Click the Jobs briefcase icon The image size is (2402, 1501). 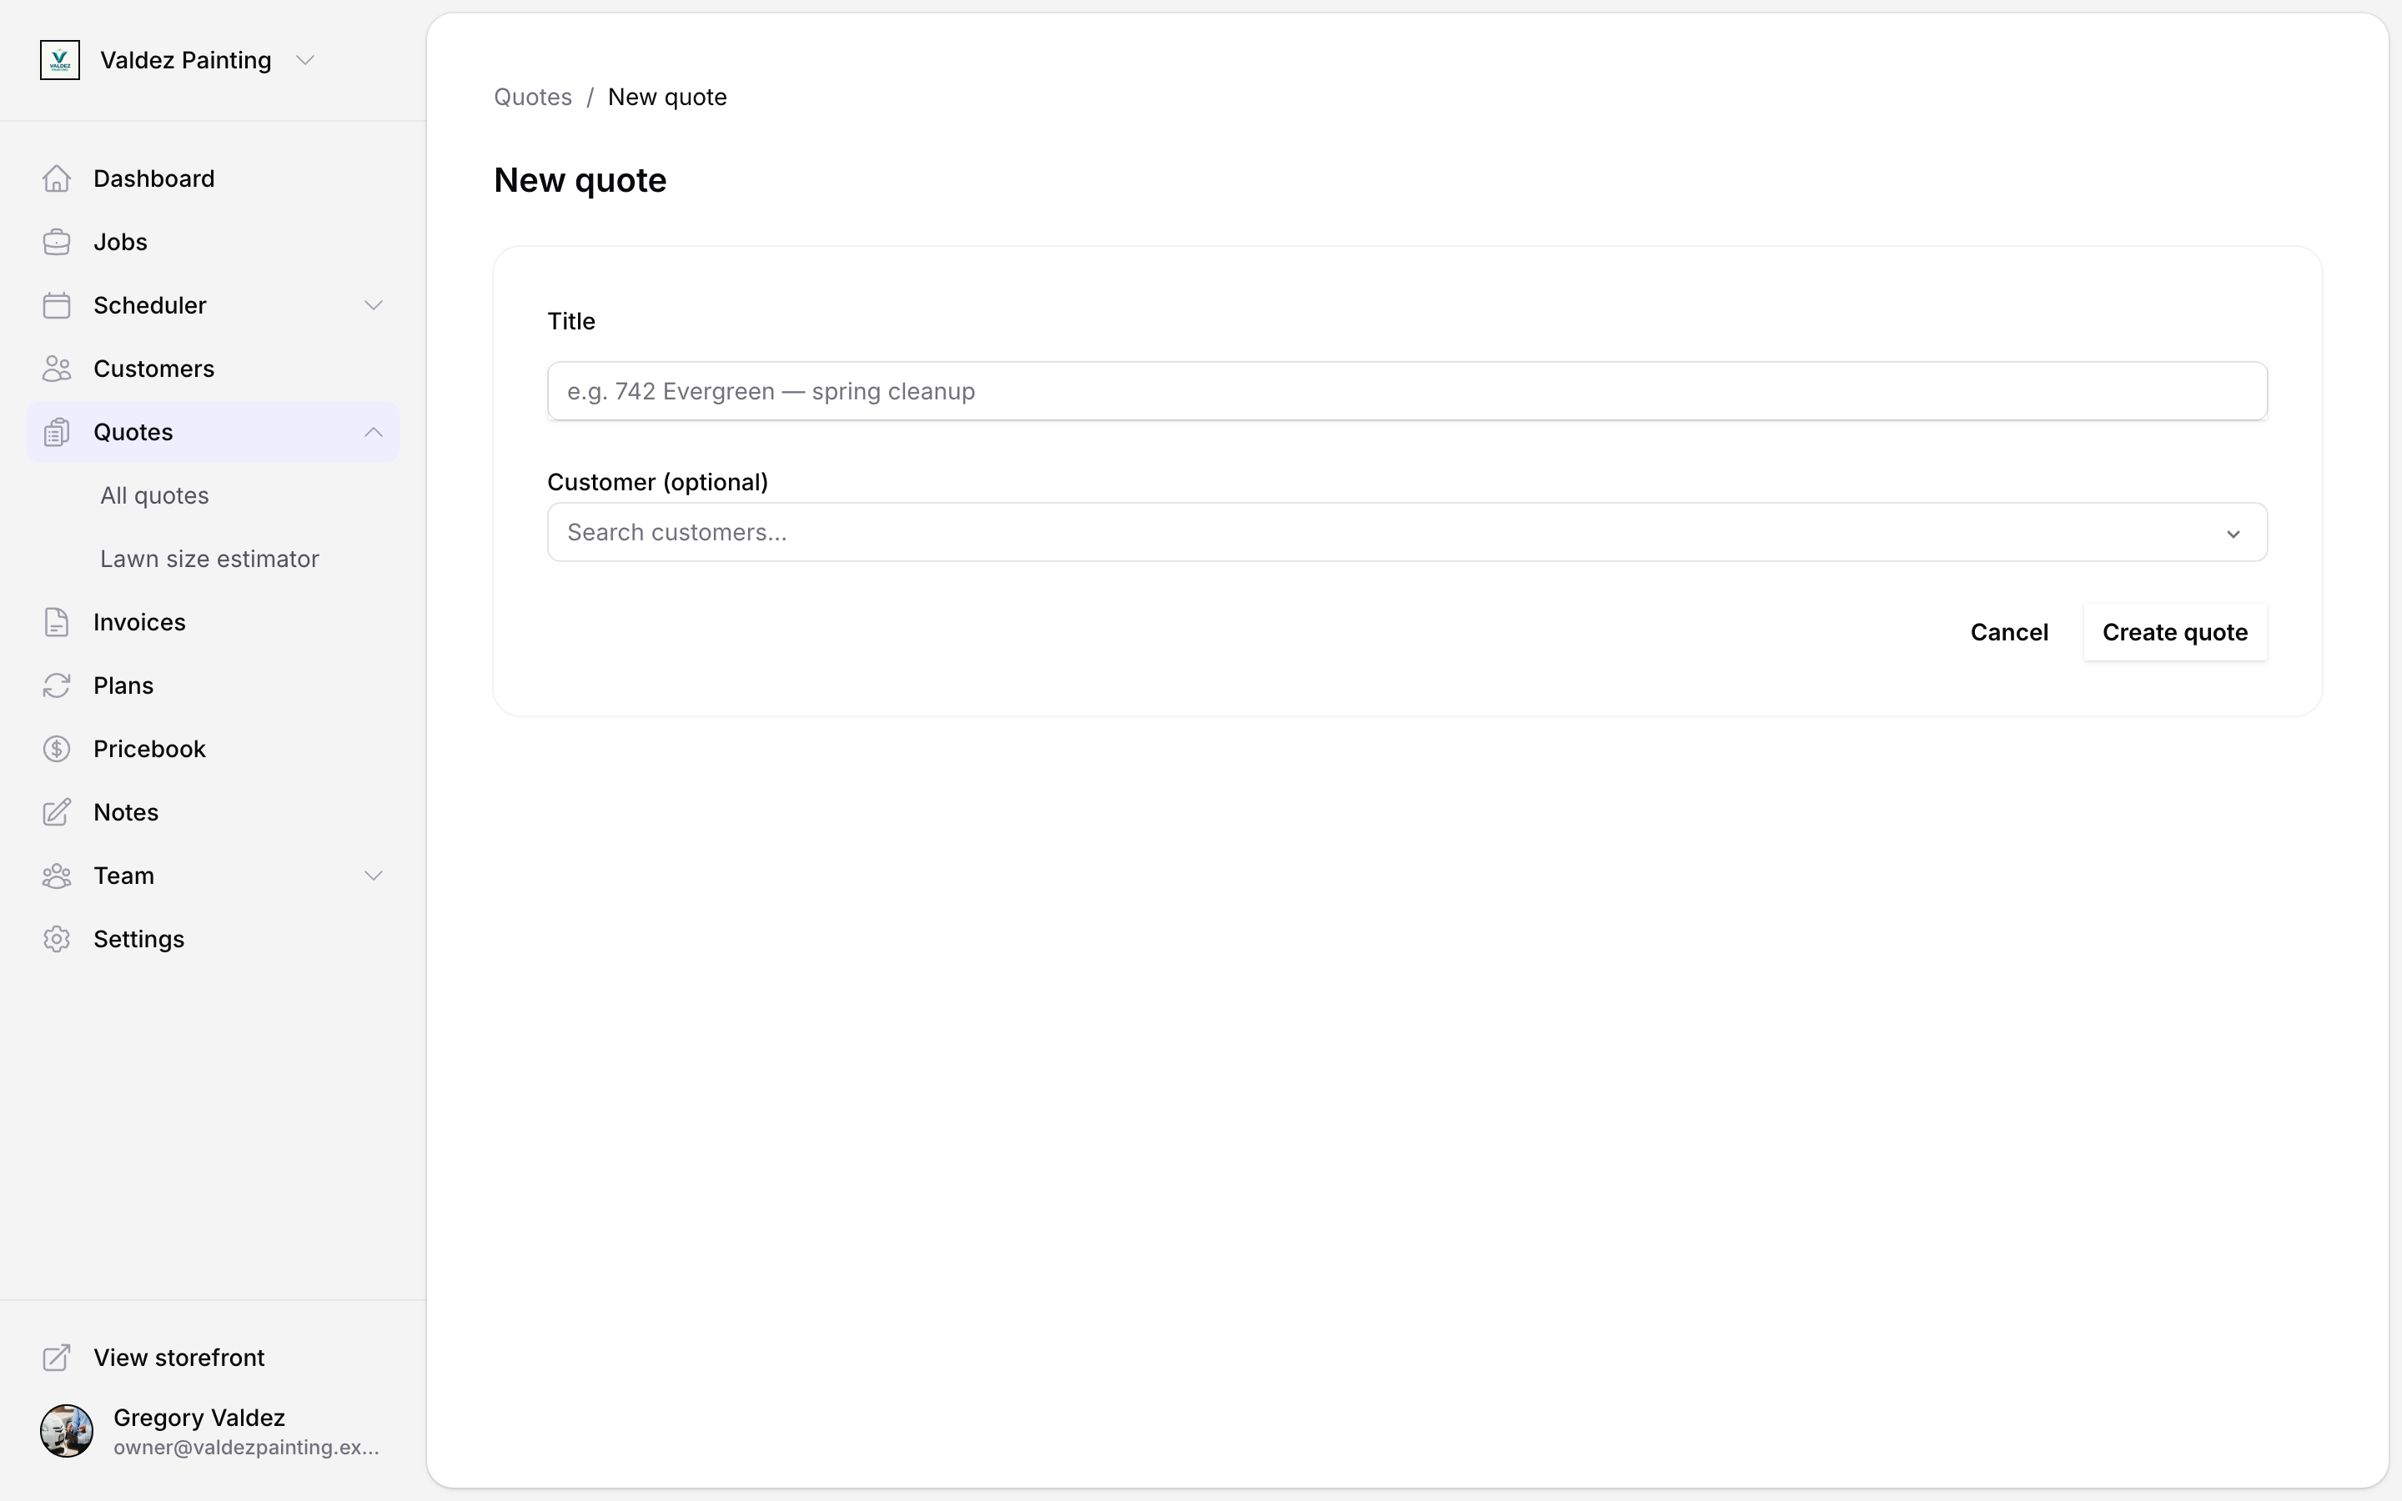[57, 242]
